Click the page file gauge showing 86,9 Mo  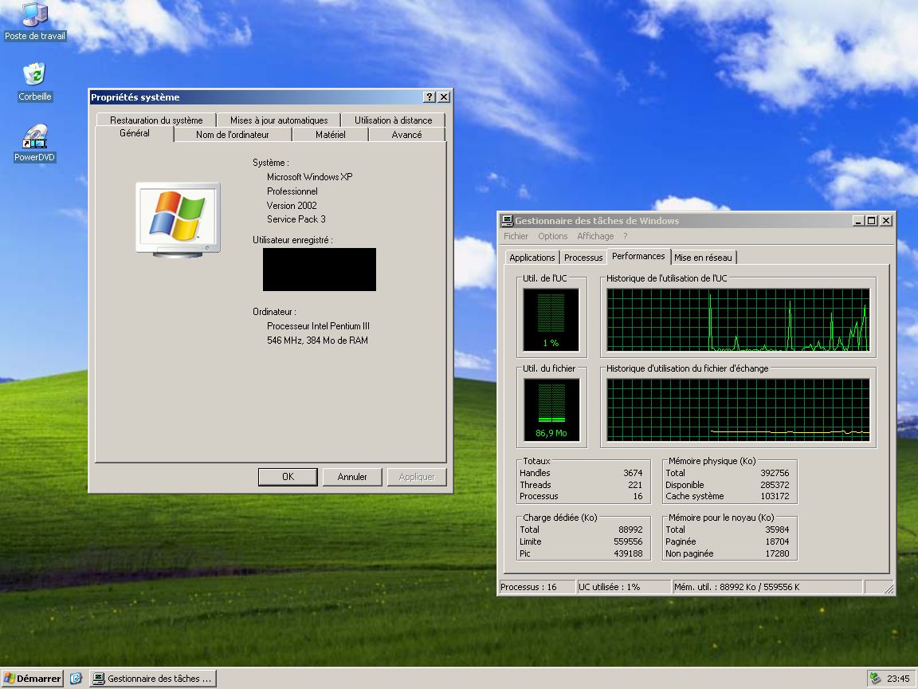coord(551,410)
